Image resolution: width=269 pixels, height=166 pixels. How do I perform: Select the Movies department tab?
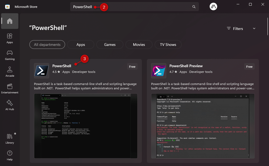pyautogui.click(x=139, y=44)
